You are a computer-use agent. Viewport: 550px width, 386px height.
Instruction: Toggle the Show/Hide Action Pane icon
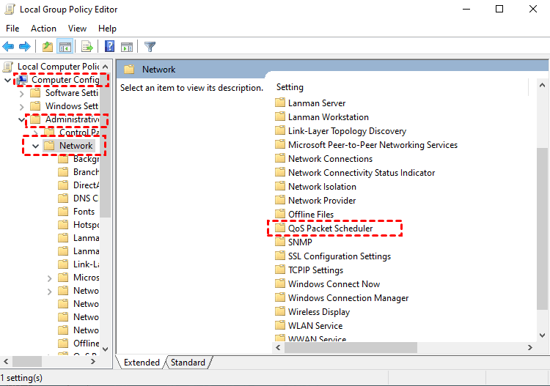click(x=127, y=47)
